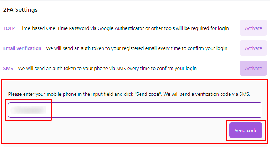Select the purple SMS label
The height and width of the screenshot is (150, 270).
pos(8,69)
